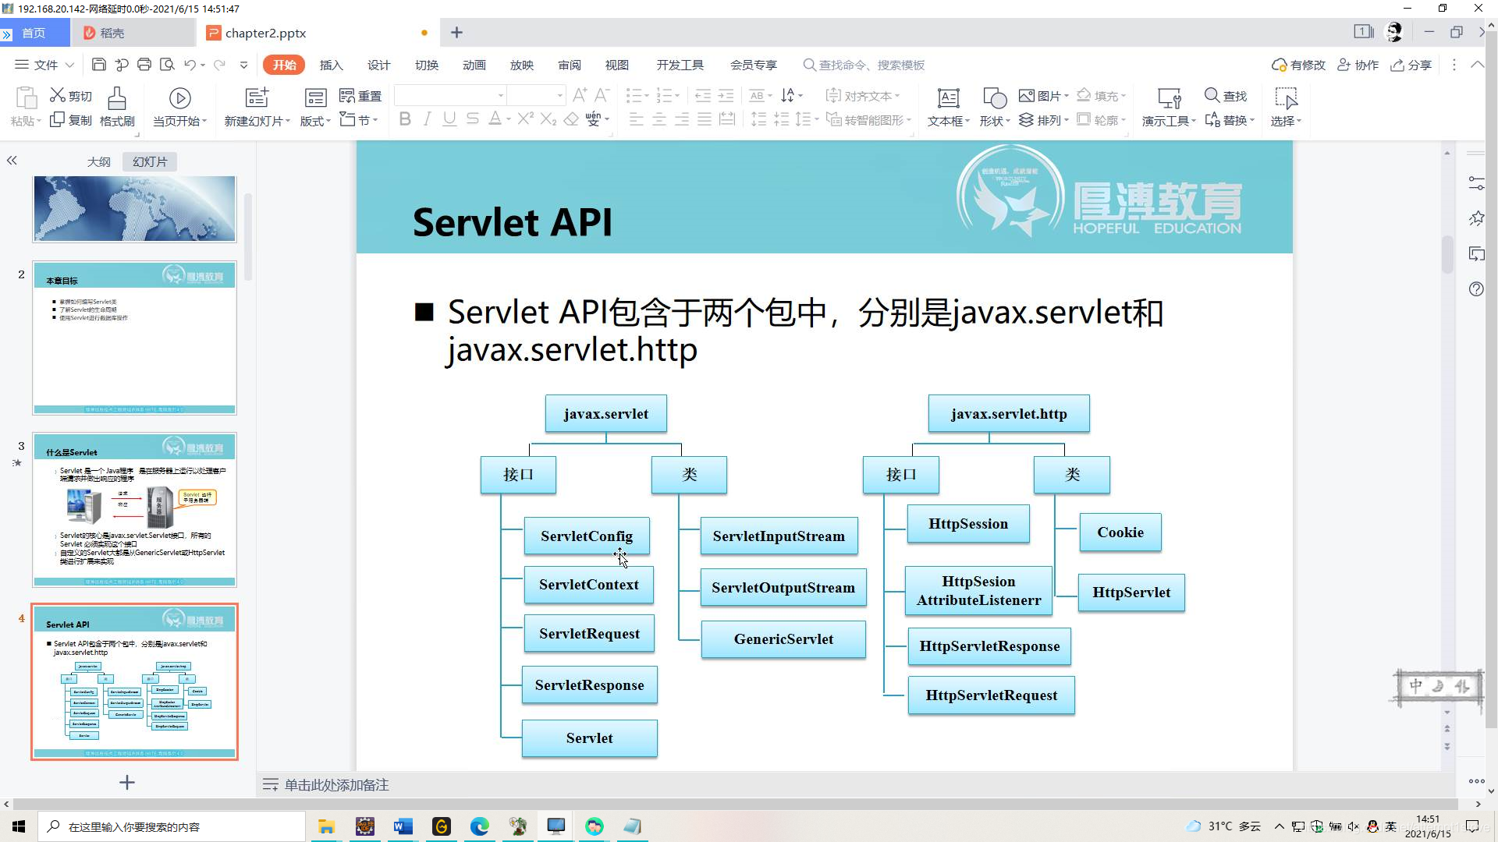Open quick access toolbar customize dropdown
Viewport: 1498px width, 842px height.
coord(243,65)
